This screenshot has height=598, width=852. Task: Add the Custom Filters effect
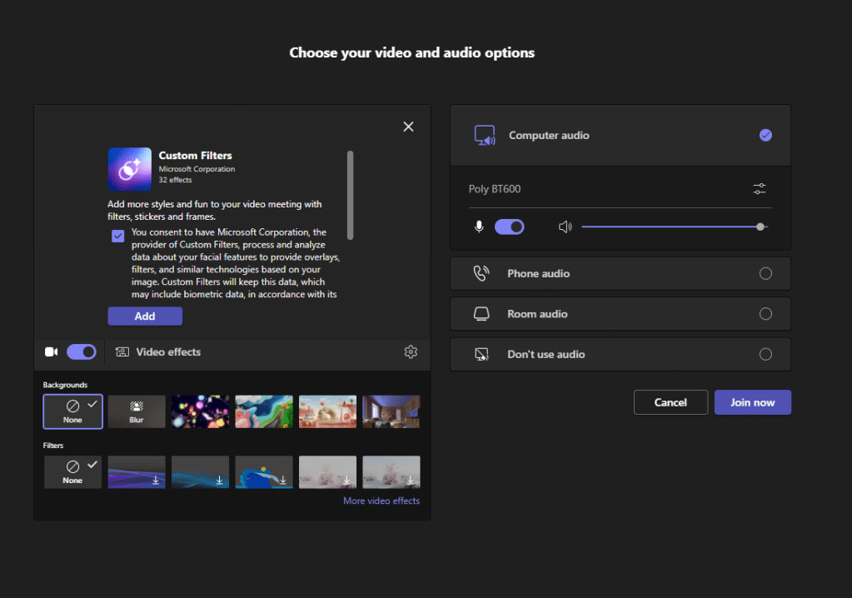(x=144, y=316)
